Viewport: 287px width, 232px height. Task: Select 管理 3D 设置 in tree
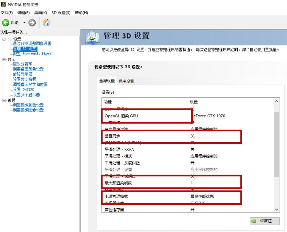tap(25, 49)
